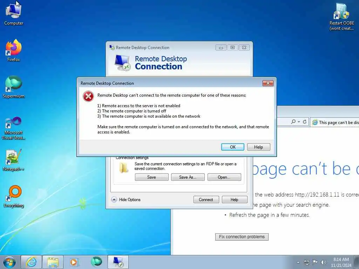
Task: Select the "This page can't be displayed" tab
Action: (x=335, y=122)
